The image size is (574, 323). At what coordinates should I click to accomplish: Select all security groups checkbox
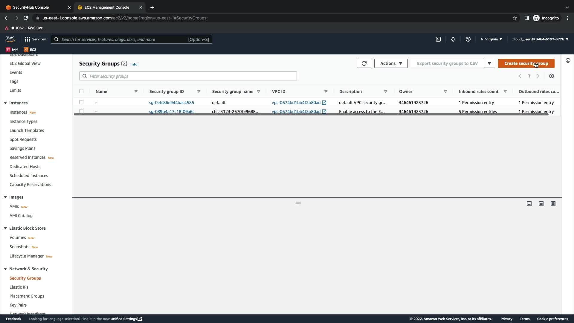(x=81, y=92)
